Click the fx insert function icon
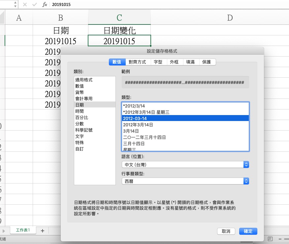The width and height of the screenshot is (289, 244). coord(45,4)
